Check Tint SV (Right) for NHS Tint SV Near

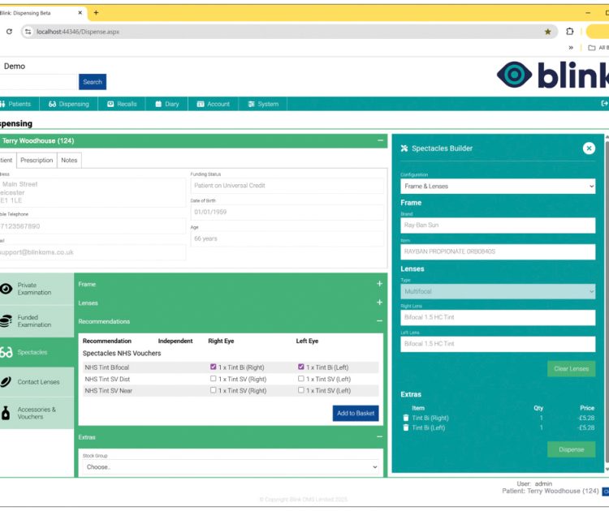pos(213,390)
